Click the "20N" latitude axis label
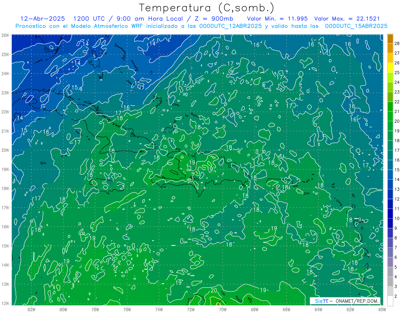 click(x=5, y=150)
